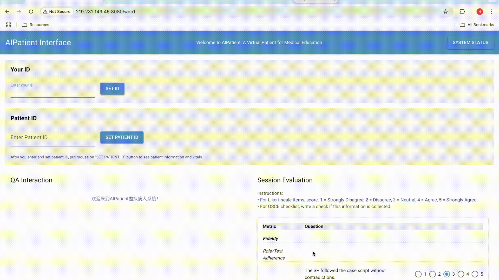The image size is (499, 280).
Task: Open the Chrome profile avatar
Action: click(x=480, y=12)
